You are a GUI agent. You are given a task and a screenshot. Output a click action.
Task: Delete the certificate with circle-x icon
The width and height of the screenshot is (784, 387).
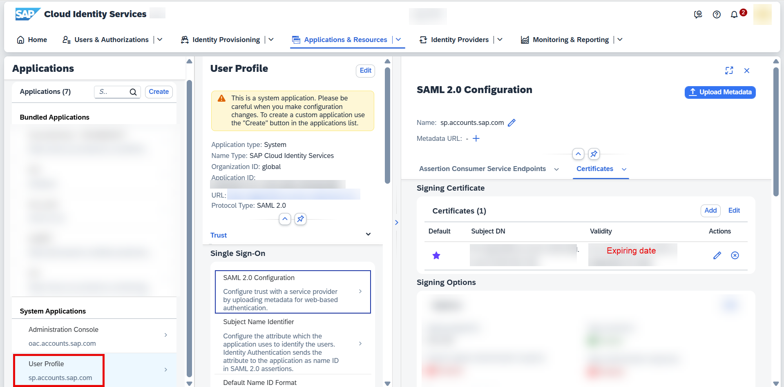coord(735,256)
